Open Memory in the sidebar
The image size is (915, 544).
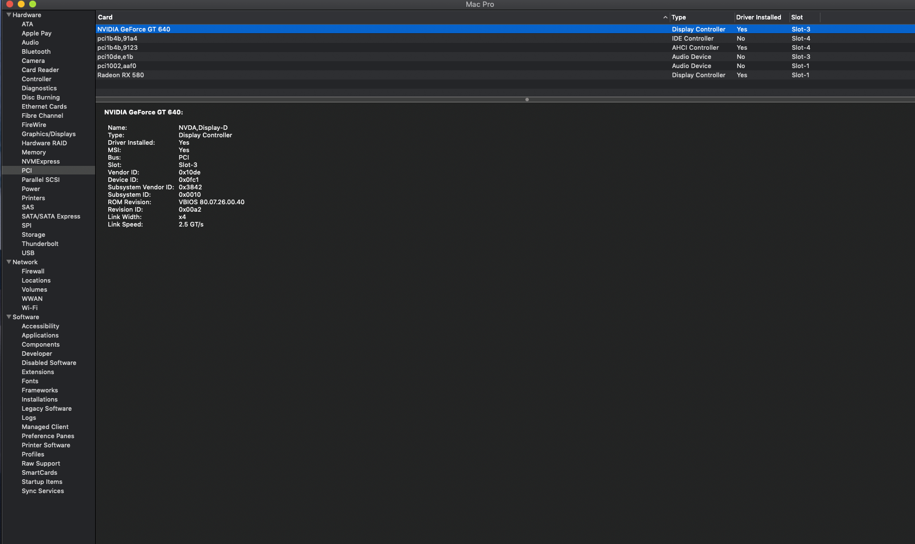[x=34, y=152]
